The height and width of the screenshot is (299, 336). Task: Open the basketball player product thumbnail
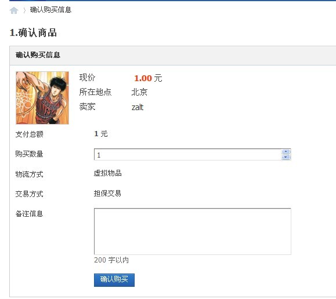[42, 98]
